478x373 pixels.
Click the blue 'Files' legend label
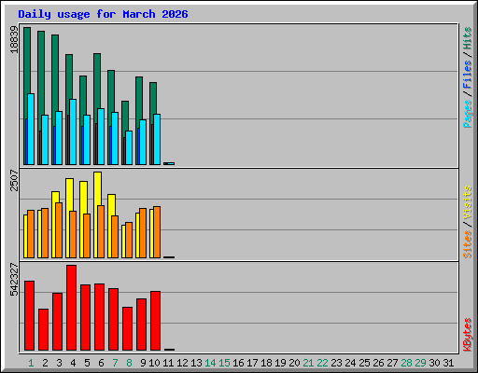tap(467, 75)
